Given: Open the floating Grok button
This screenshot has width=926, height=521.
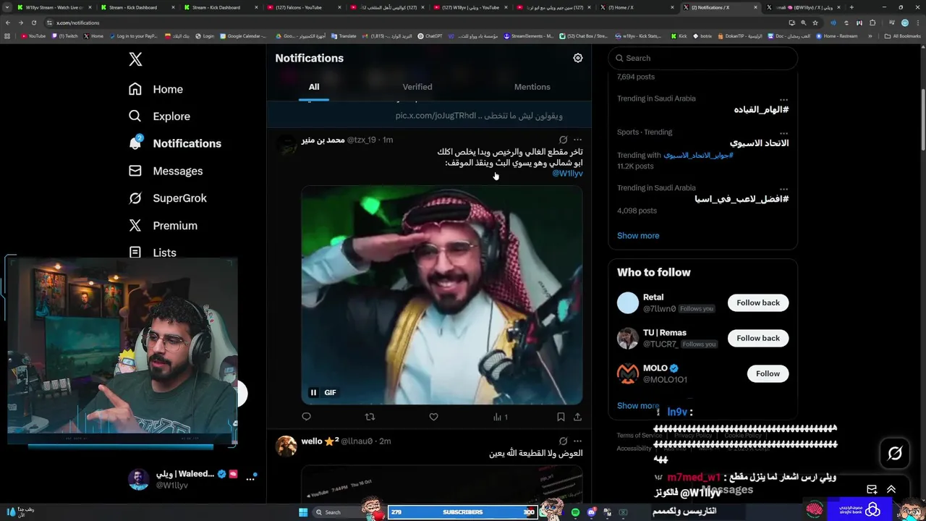Looking at the screenshot, I should tap(895, 454).
